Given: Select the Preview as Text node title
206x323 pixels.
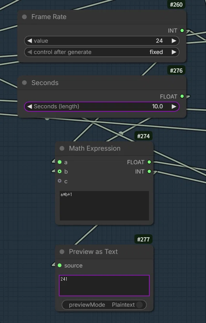Looking at the screenshot, I should (93, 252).
